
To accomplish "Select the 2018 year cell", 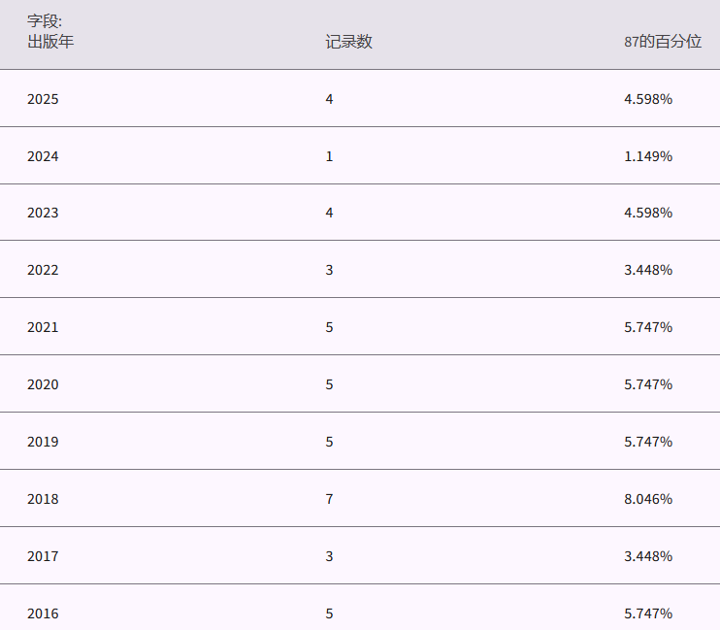I will [43, 499].
